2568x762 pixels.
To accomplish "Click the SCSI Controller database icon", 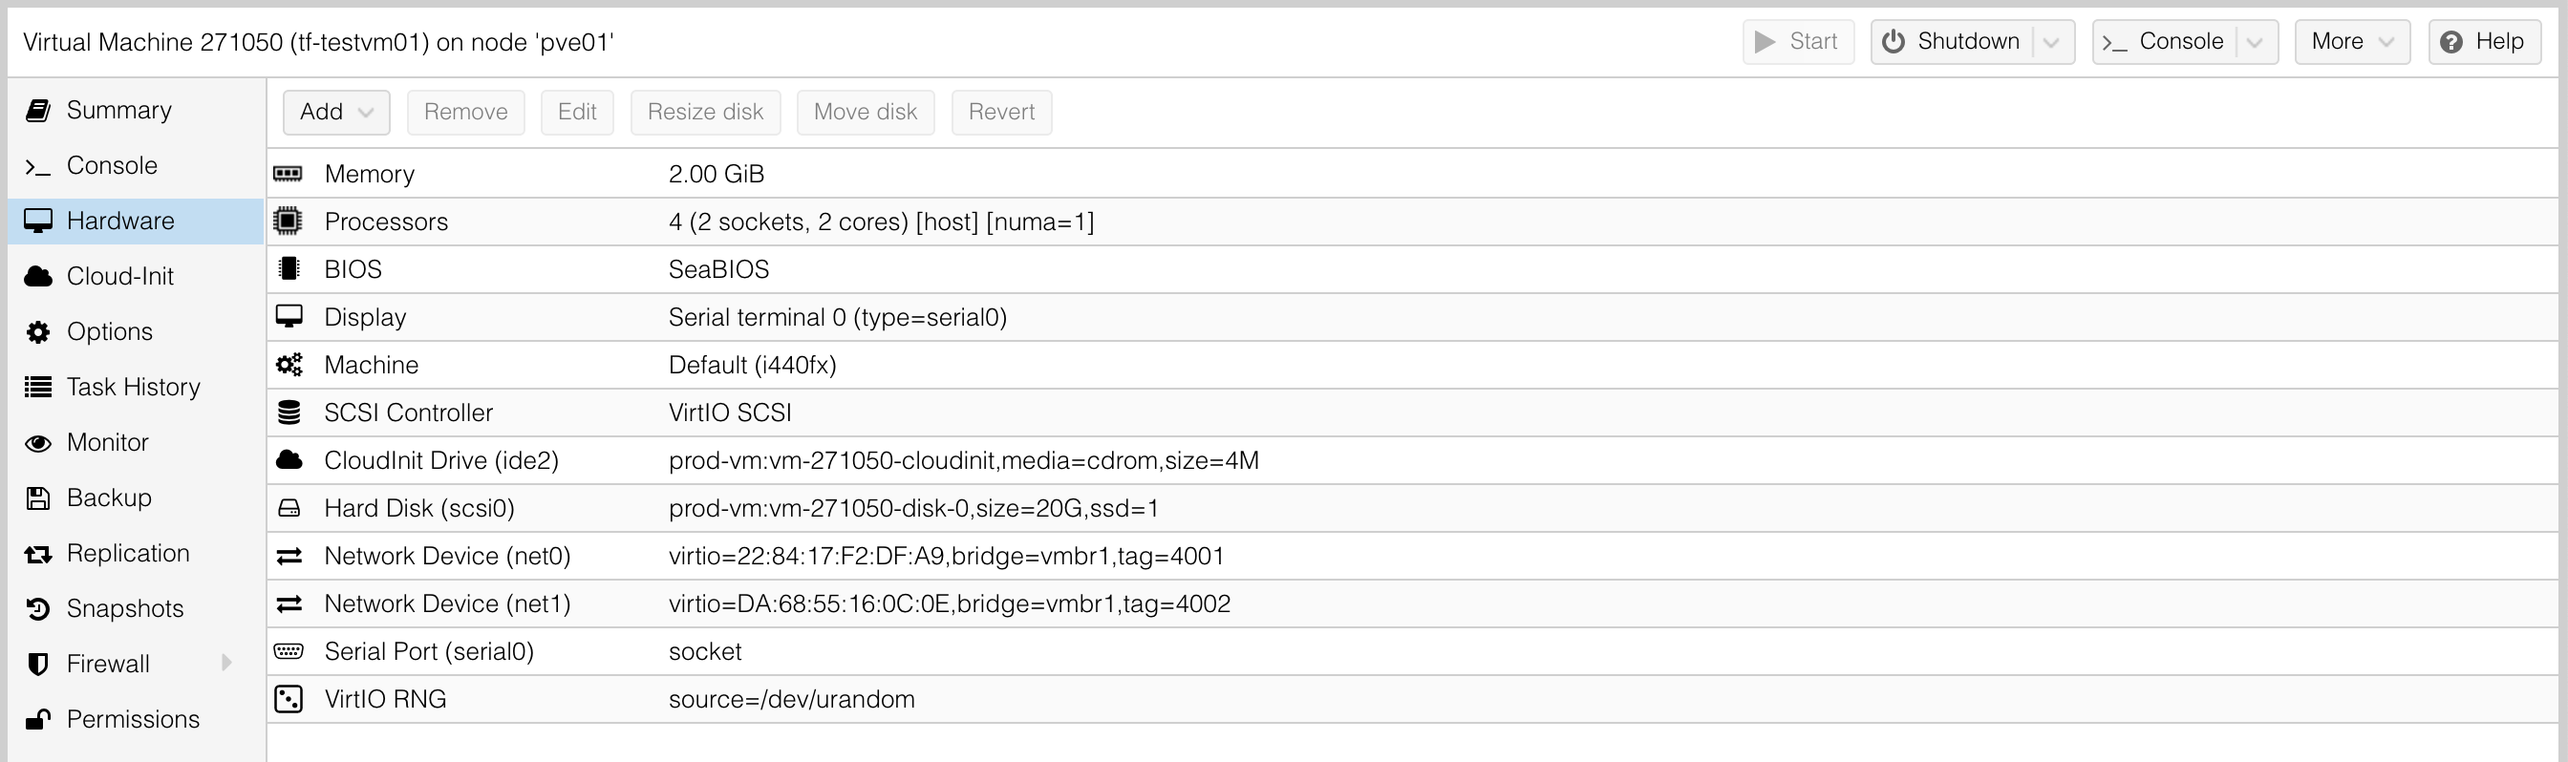I will click(x=289, y=413).
